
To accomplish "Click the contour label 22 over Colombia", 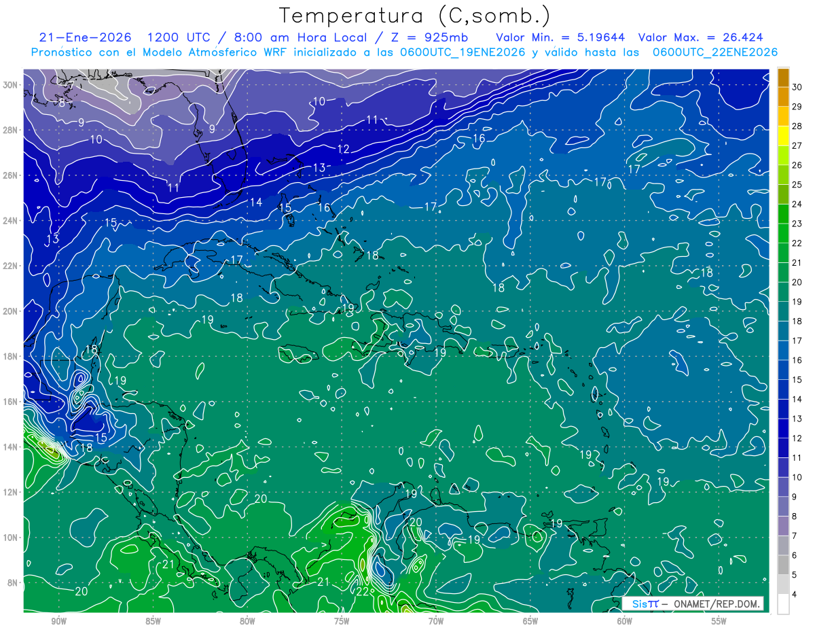I will pyautogui.click(x=362, y=591).
